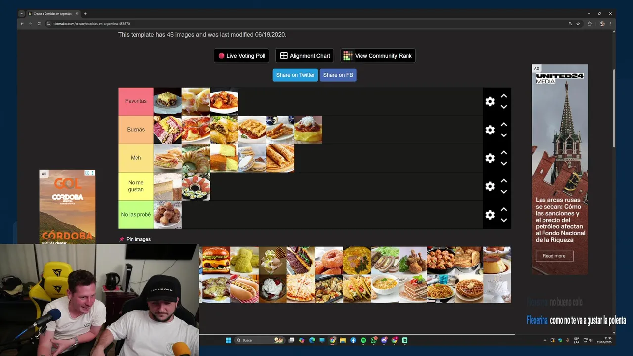Move No las probé row down
The height and width of the screenshot is (356, 633).
point(504,220)
